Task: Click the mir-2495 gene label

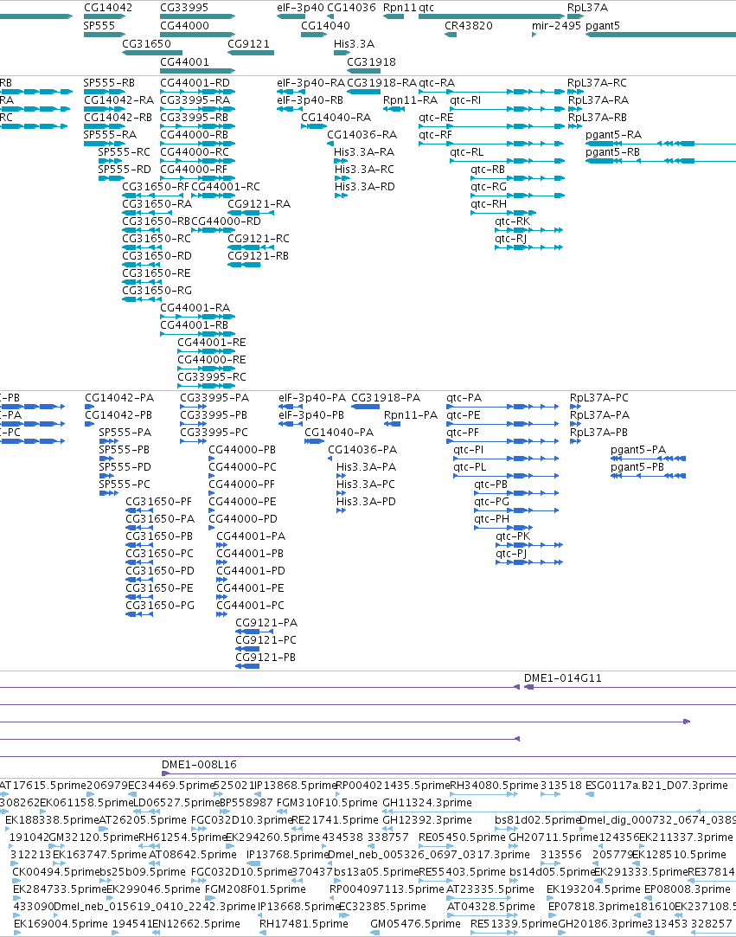Action: pyautogui.click(x=557, y=26)
